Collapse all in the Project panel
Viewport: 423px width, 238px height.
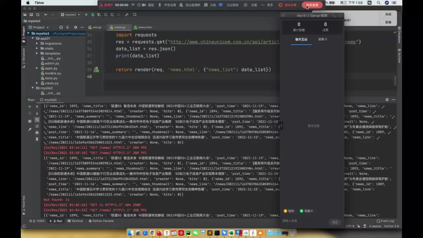pos(68,27)
